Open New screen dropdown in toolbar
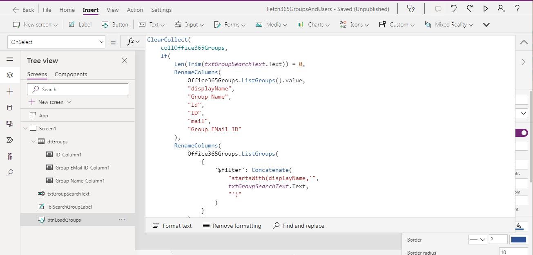The height and width of the screenshot is (255, 533). click(35, 24)
